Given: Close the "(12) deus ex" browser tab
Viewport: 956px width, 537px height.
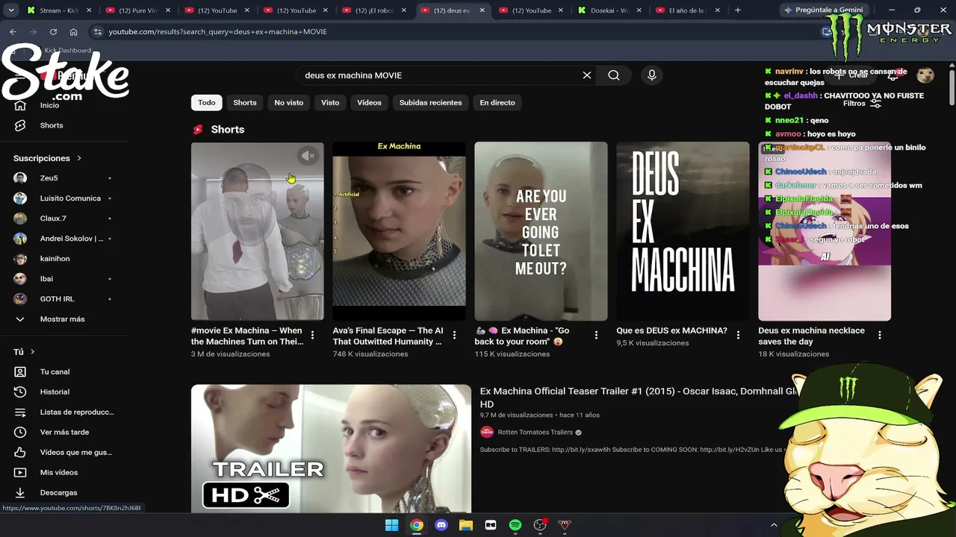Looking at the screenshot, I should [x=484, y=10].
